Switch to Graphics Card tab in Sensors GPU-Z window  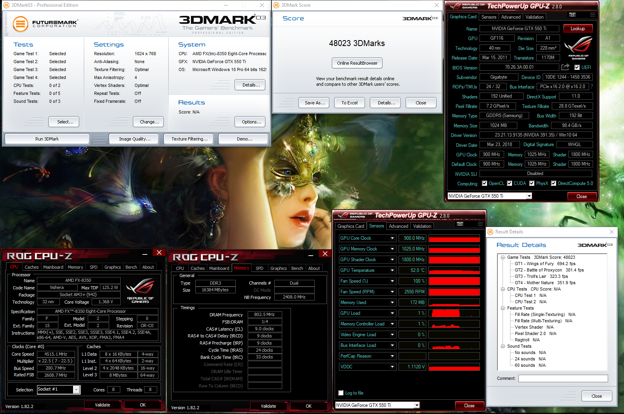pos(351,226)
